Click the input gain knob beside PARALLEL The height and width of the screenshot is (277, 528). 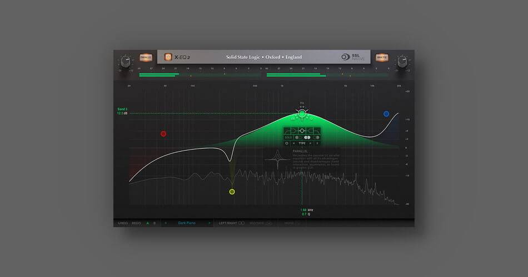pyautogui.click(x=125, y=62)
